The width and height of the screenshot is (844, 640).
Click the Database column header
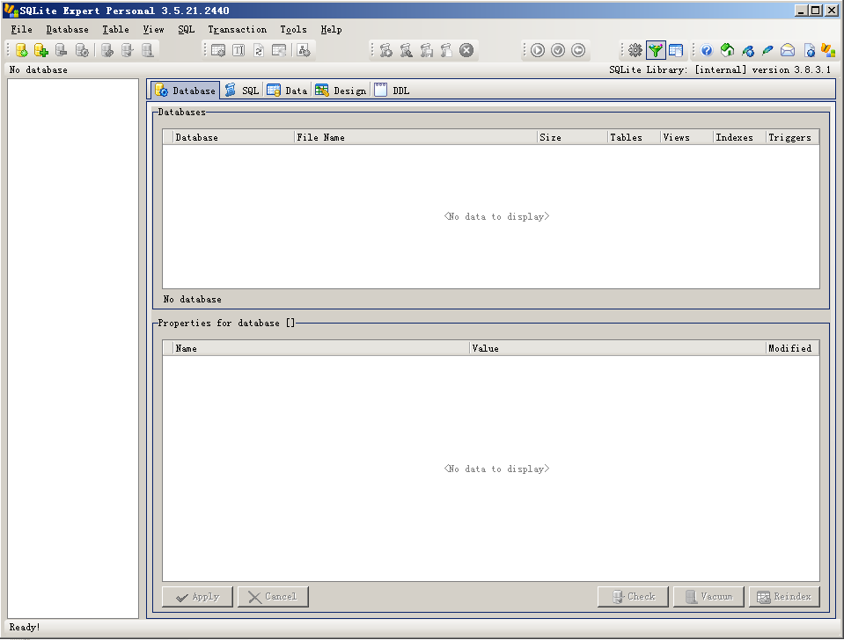pyautogui.click(x=233, y=137)
